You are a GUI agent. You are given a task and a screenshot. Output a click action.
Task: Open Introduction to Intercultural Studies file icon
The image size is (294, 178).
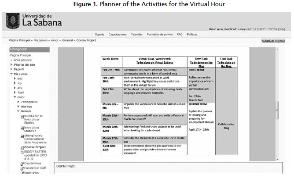(x=22, y=116)
